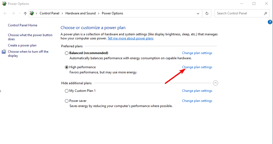
Task: Click the Power Options title bar icon
Action: click(x=4, y=4)
